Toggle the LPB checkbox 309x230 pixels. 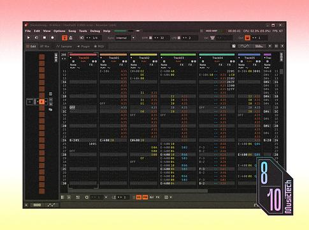click(179, 38)
